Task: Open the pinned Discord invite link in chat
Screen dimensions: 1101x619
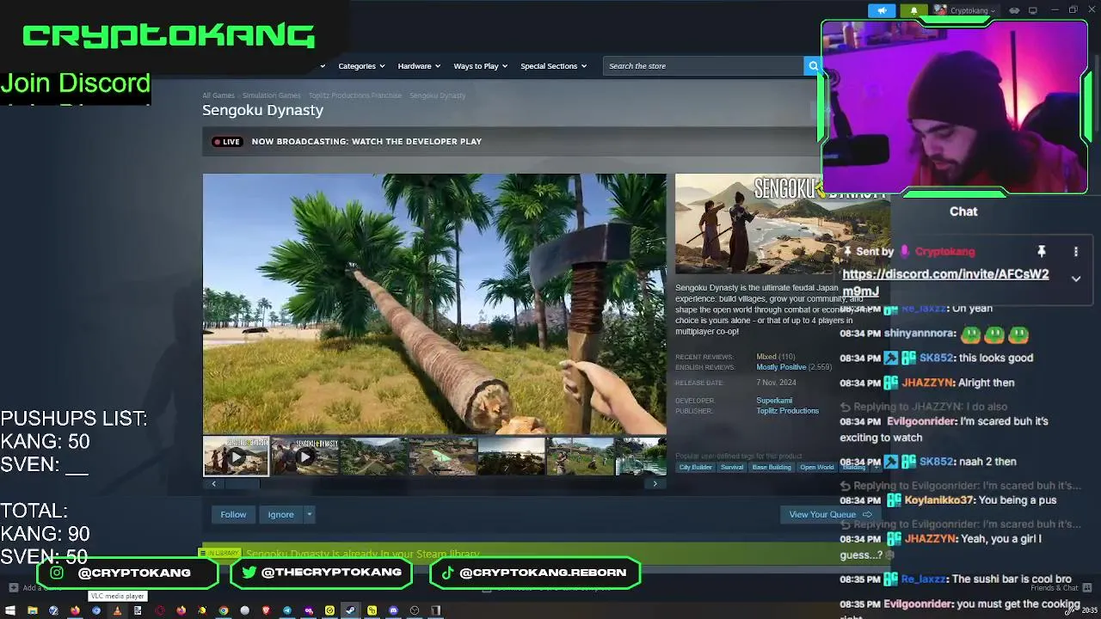Action: [x=945, y=282]
